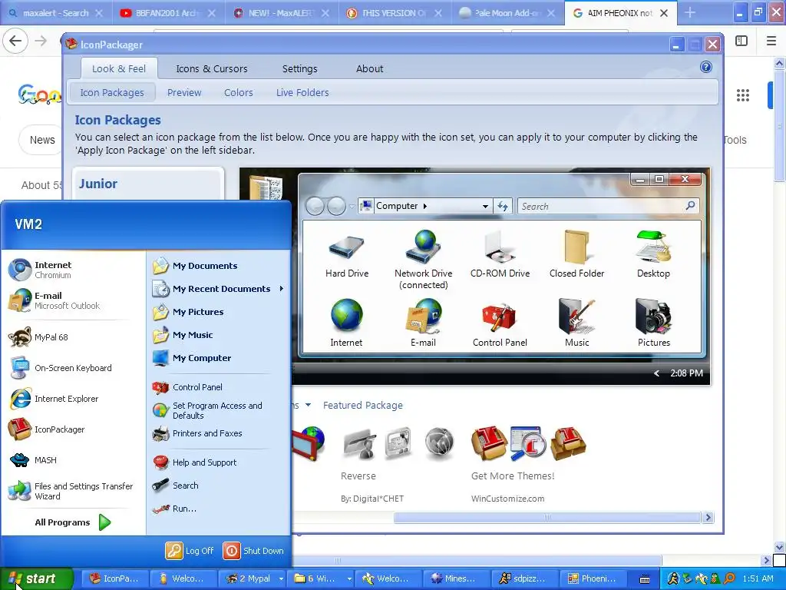The width and height of the screenshot is (786, 590).
Task: Open dropdown arrow left of Featured Package
Action: [308, 404]
